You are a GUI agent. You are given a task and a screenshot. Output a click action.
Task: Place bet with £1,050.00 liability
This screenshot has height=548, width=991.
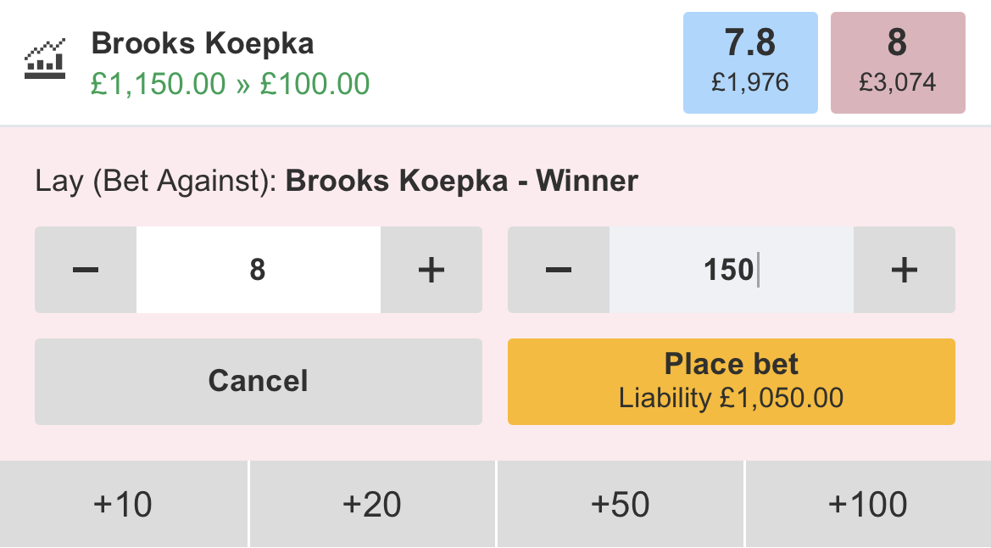click(x=732, y=382)
